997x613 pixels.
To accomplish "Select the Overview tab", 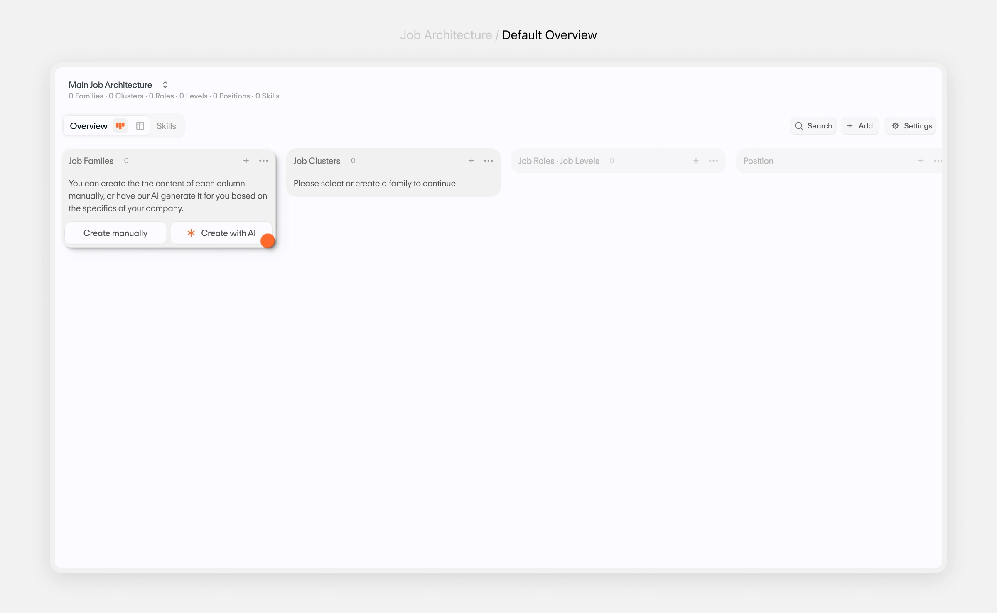I will (88, 126).
